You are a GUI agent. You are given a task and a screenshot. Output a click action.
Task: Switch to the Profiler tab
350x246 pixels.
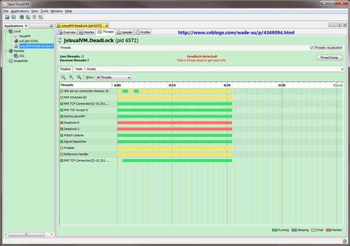coord(143,32)
